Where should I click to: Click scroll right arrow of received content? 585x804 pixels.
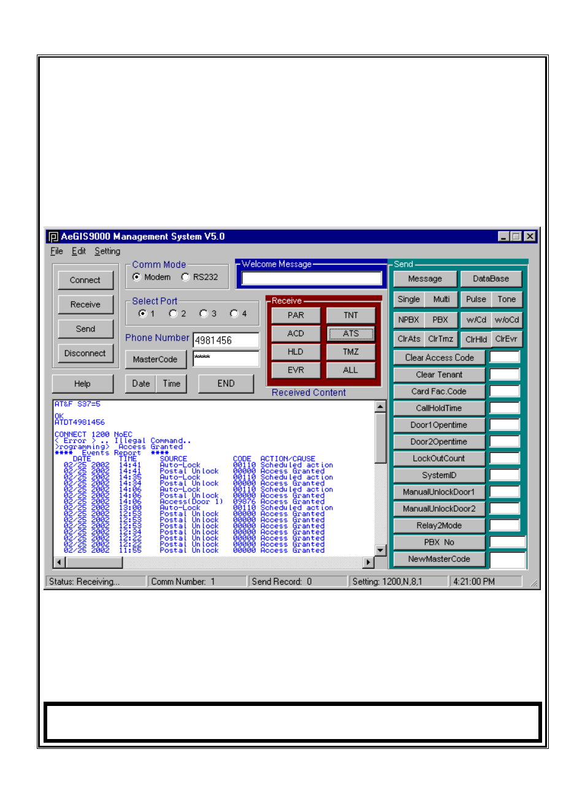coord(369,562)
